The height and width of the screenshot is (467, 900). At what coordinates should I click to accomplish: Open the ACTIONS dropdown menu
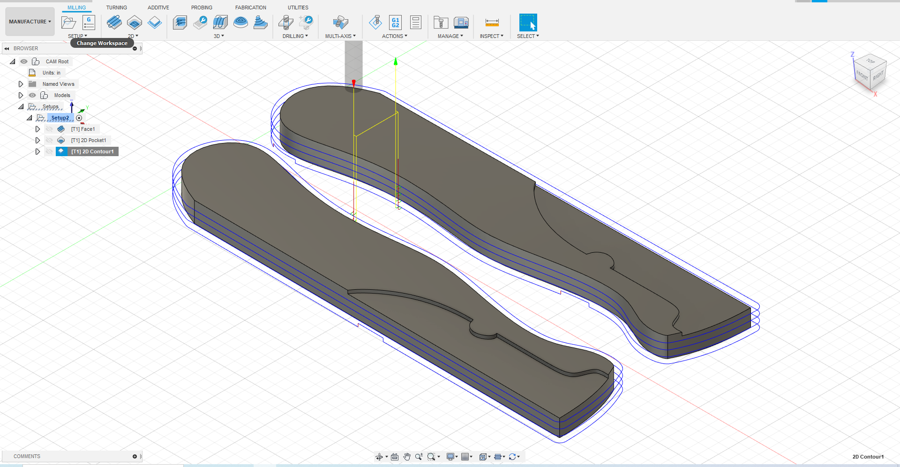tap(395, 36)
